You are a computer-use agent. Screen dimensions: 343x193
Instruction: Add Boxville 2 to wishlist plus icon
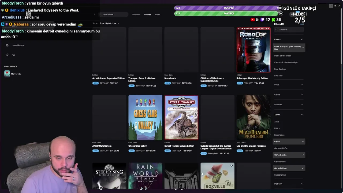pyautogui.click(x=232, y=166)
